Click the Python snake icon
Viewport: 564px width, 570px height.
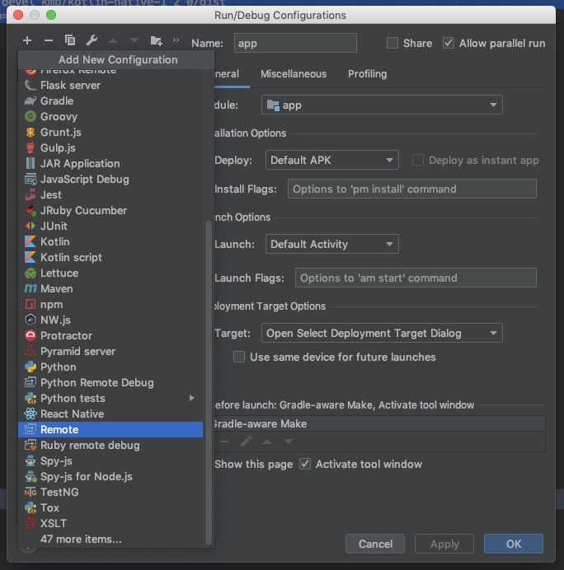click(31, 367)
